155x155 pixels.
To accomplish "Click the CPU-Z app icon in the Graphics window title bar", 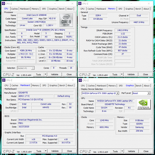I will 80,80.
